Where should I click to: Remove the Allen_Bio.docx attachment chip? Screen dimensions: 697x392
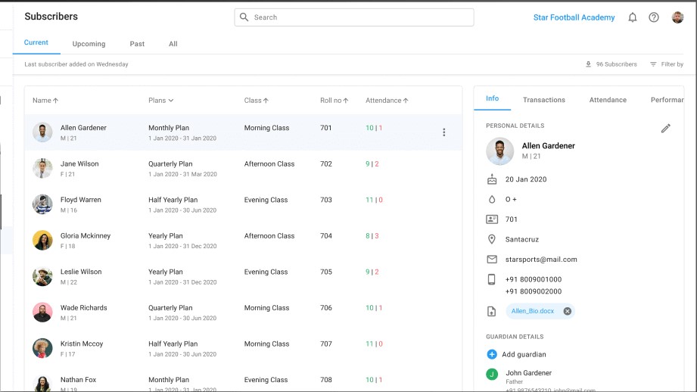pos(567,311)
